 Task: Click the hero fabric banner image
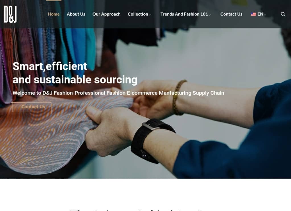pyautogui.click(x=146, y=103)
